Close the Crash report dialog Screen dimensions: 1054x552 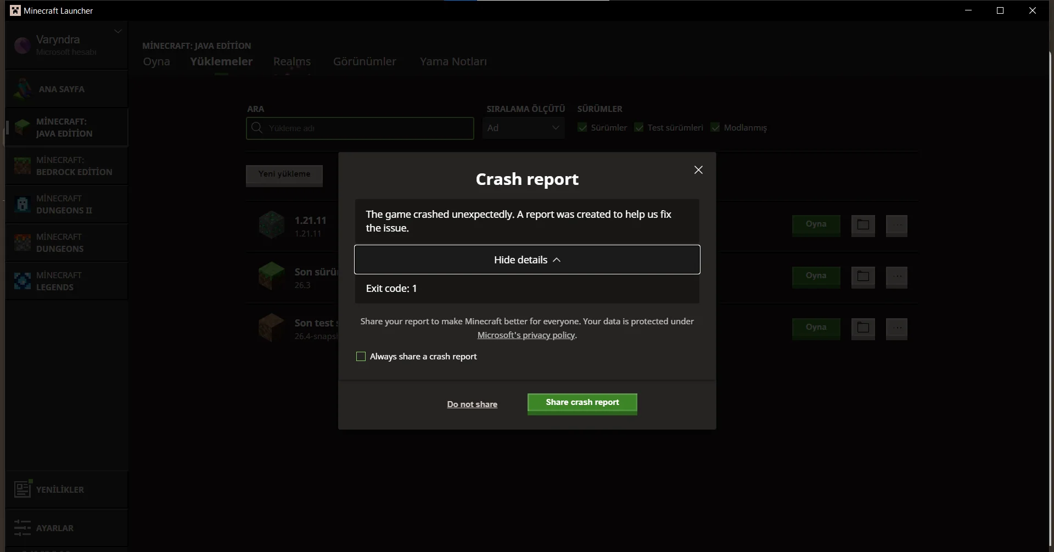pyautogui.click(x=698, y=170)
